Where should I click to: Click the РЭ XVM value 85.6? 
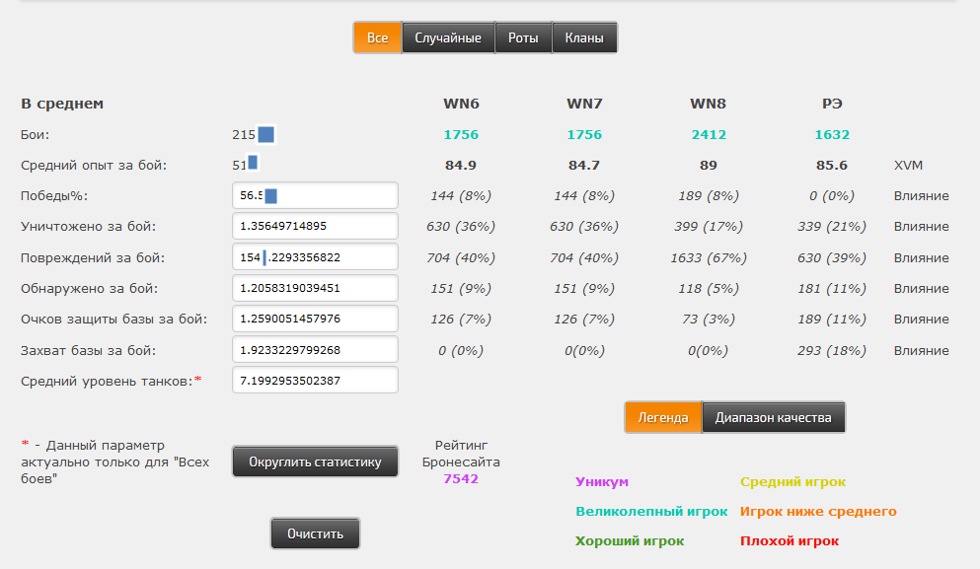832,165
